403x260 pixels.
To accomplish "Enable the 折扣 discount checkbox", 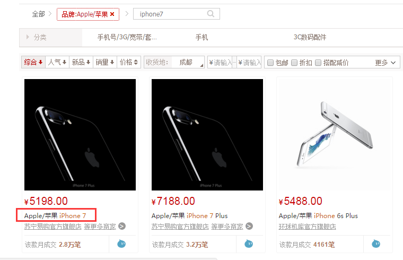I will point(294,63).
